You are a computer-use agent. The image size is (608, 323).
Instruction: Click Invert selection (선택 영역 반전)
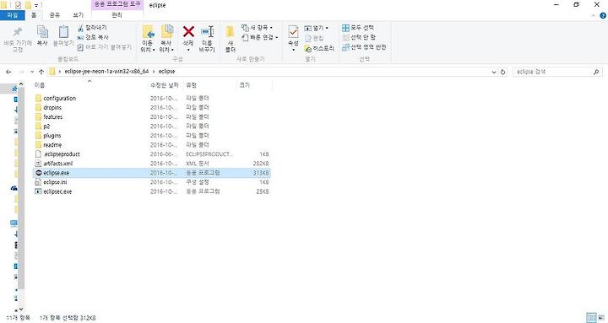point(364,47)
